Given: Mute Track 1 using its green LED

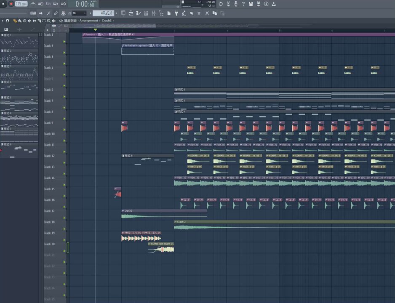Looking at the screenshot, I should pyautogui.click(x=64, y=42).
